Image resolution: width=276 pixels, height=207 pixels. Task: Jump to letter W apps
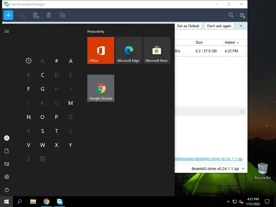(42, 145)
